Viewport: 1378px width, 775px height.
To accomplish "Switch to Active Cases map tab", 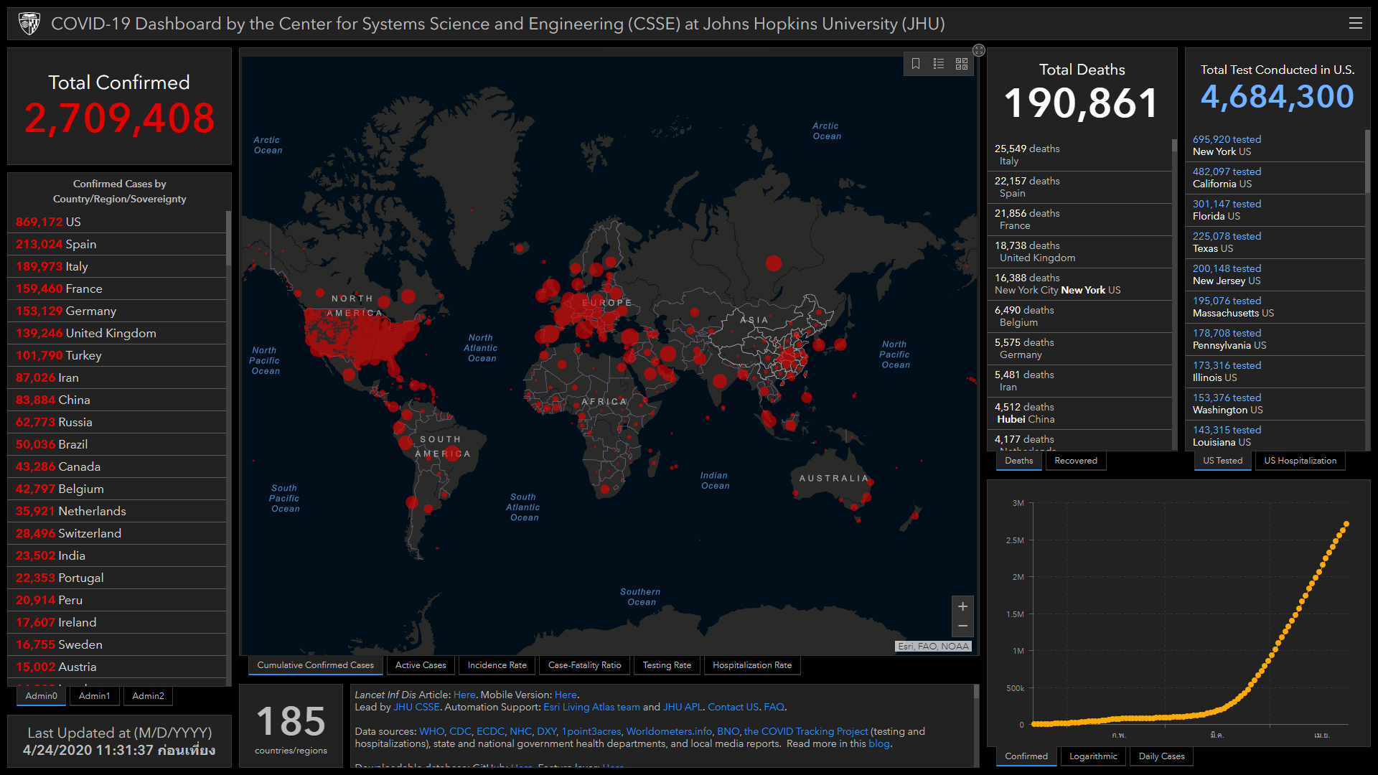I will click(421, 665).
